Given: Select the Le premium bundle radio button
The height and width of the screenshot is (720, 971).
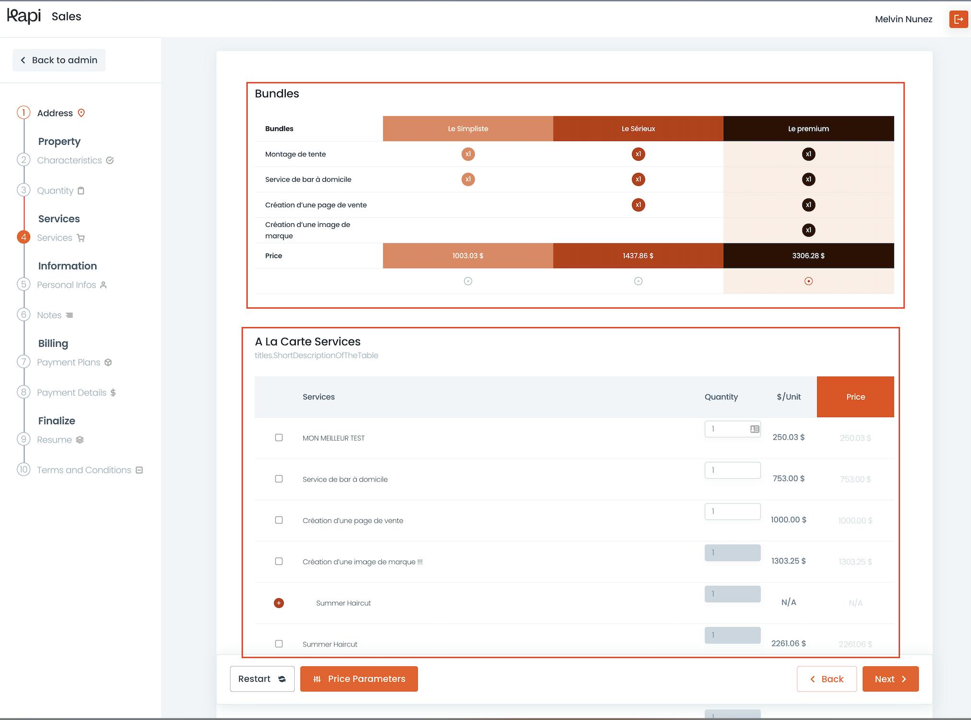Looking at the screenshot, I should pyautogui.click(x=809, y=281).
